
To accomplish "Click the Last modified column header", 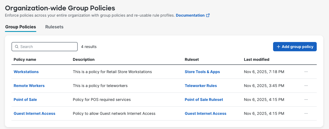I will tap(256, 59).
